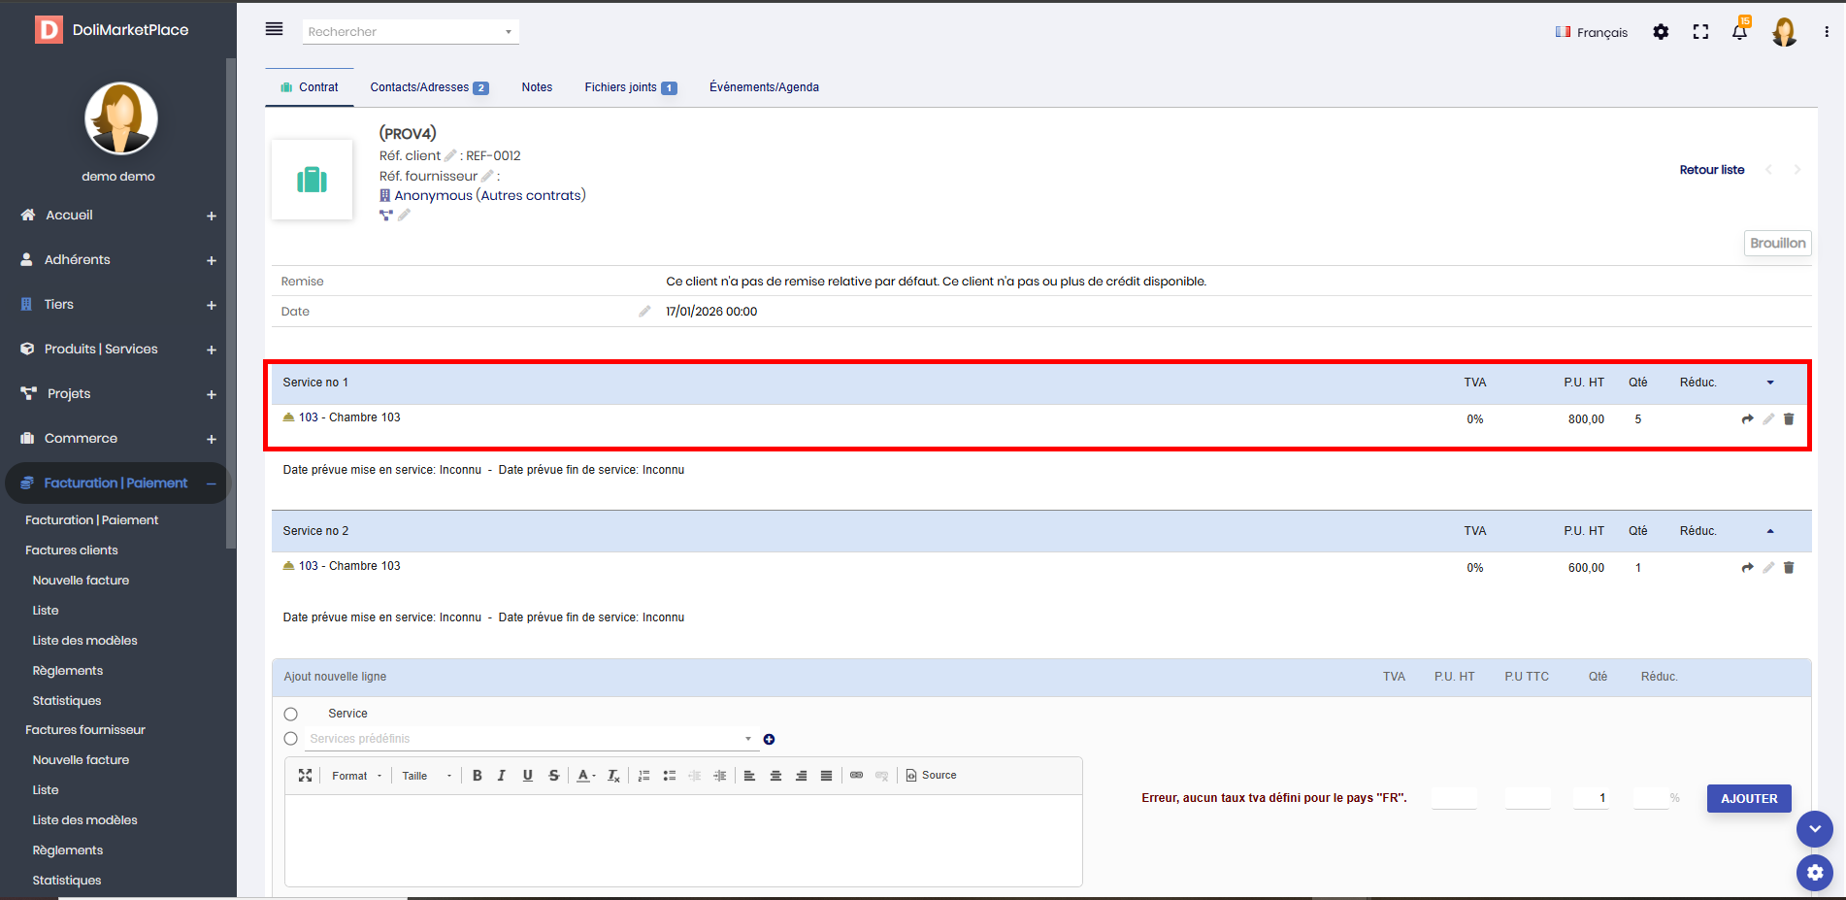
Task: Click the plus icon beside Services prédéfinis
Action: click(769, 740)
